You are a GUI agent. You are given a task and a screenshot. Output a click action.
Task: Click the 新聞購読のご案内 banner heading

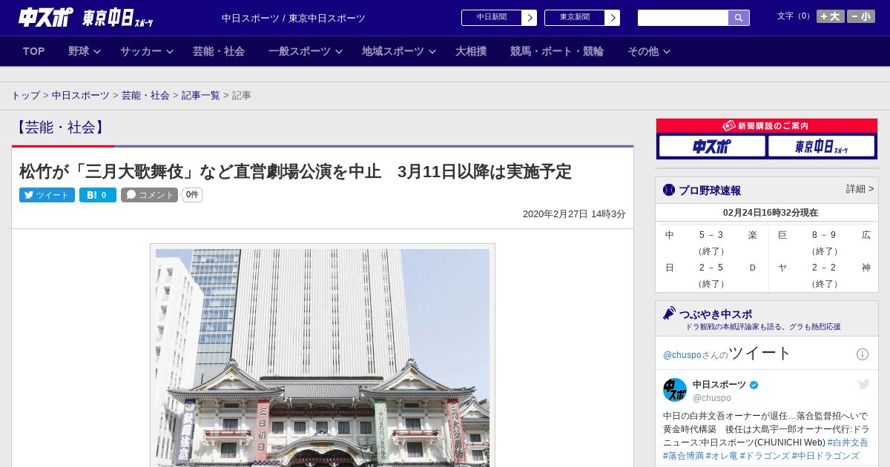pyautogui.click(x=766, y=126)
